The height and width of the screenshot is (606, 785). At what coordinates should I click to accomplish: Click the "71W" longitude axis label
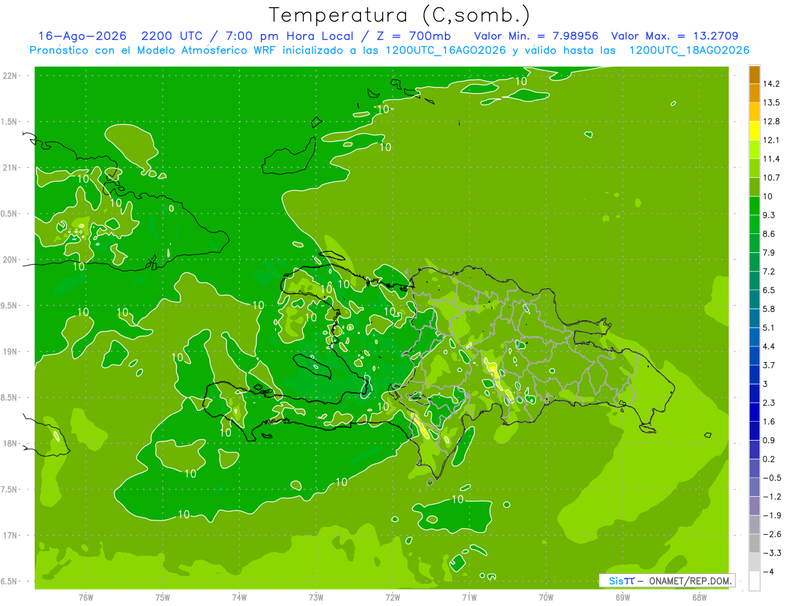click(x=469, y=598)
